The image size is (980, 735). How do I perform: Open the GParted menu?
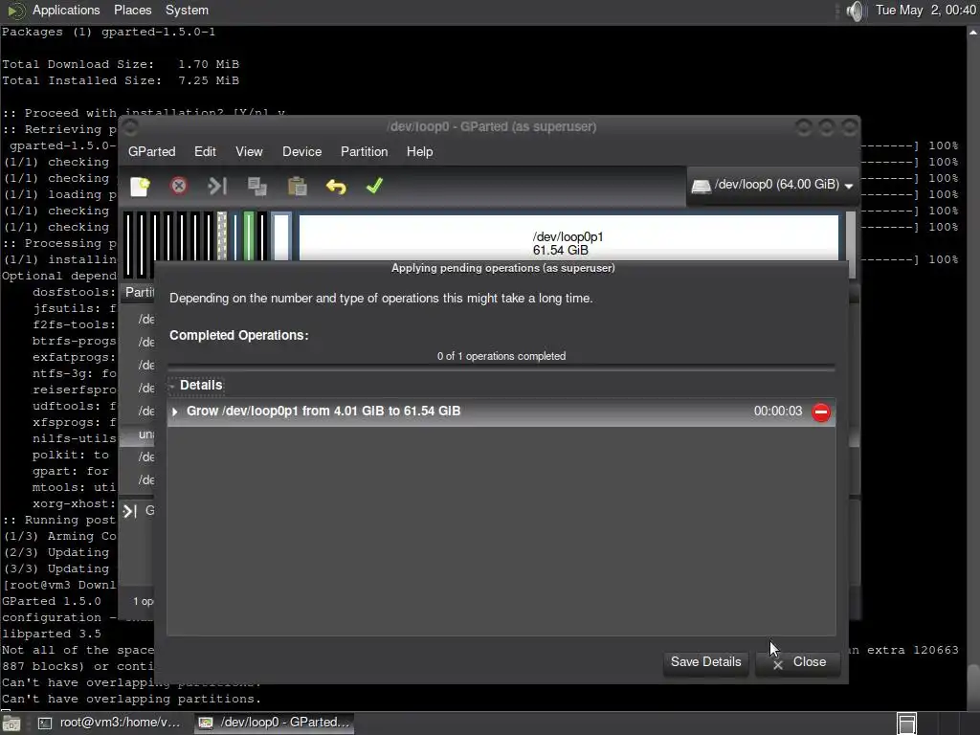pyautogui.click(x=152, y=152)
